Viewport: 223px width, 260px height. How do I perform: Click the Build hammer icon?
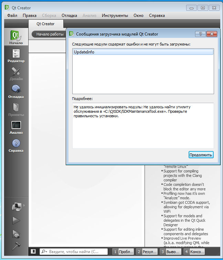pos(16,246)
